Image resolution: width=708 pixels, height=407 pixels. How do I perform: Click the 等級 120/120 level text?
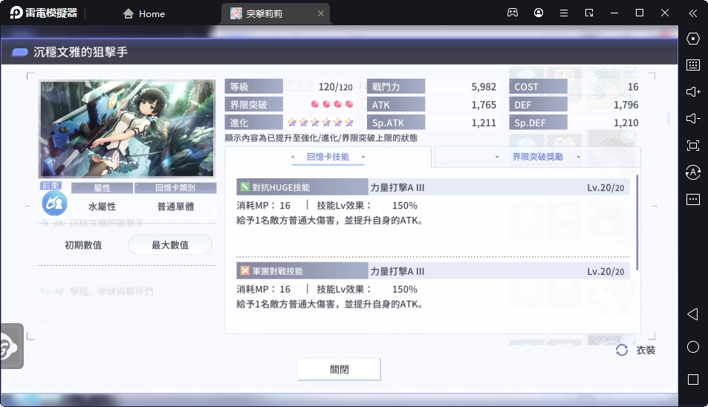click(336, 87)
